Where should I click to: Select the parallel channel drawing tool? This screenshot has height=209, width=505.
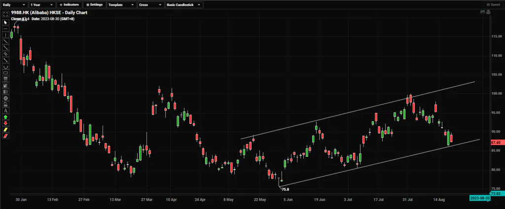point(5,54)
